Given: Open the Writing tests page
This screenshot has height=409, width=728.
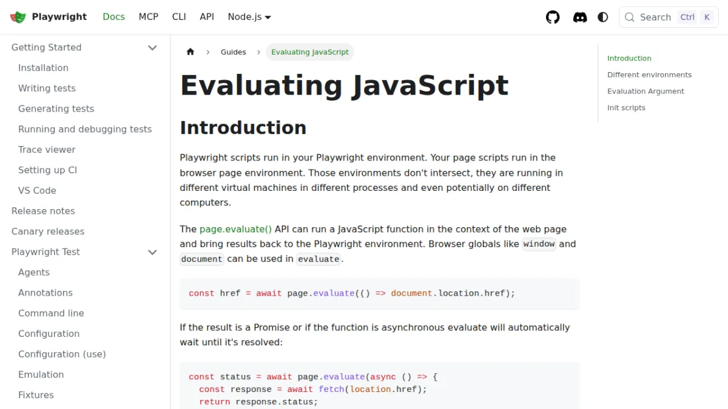Looking at the screenshot, I should (47, 88).
